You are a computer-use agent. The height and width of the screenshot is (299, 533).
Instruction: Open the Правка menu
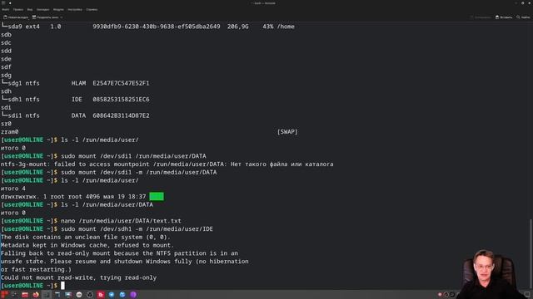tap(18, 9)
